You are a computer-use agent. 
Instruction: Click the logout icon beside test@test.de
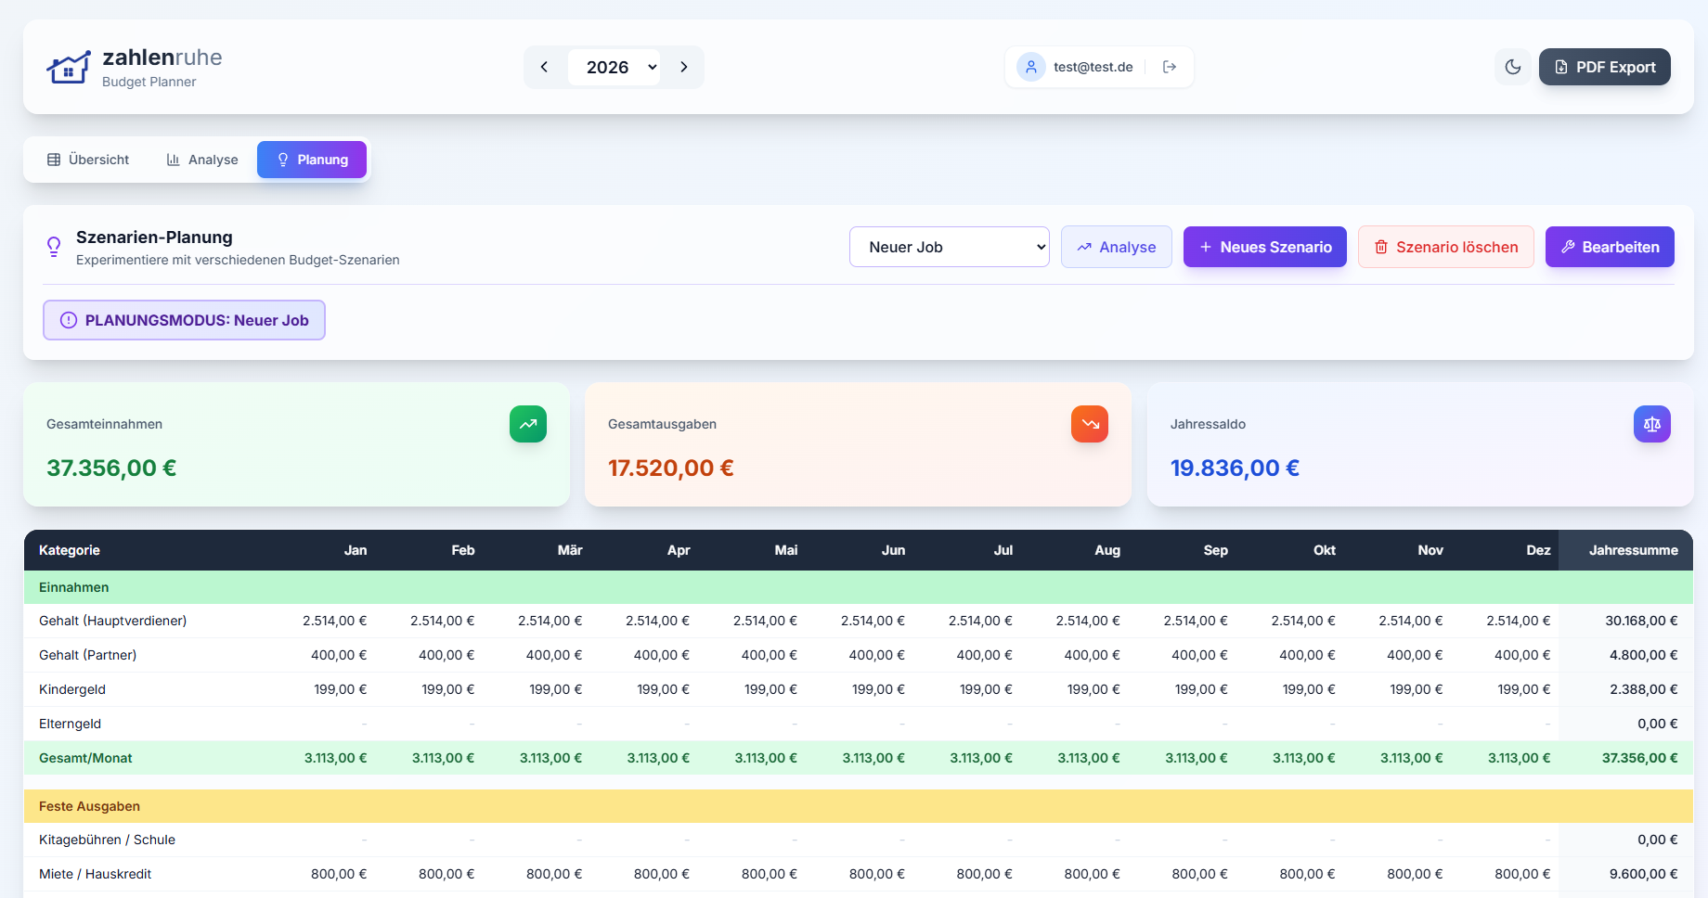[1170, 67]
